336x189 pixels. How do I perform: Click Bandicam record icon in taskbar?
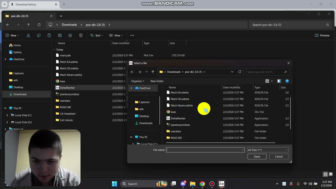(x=212, y=184)
